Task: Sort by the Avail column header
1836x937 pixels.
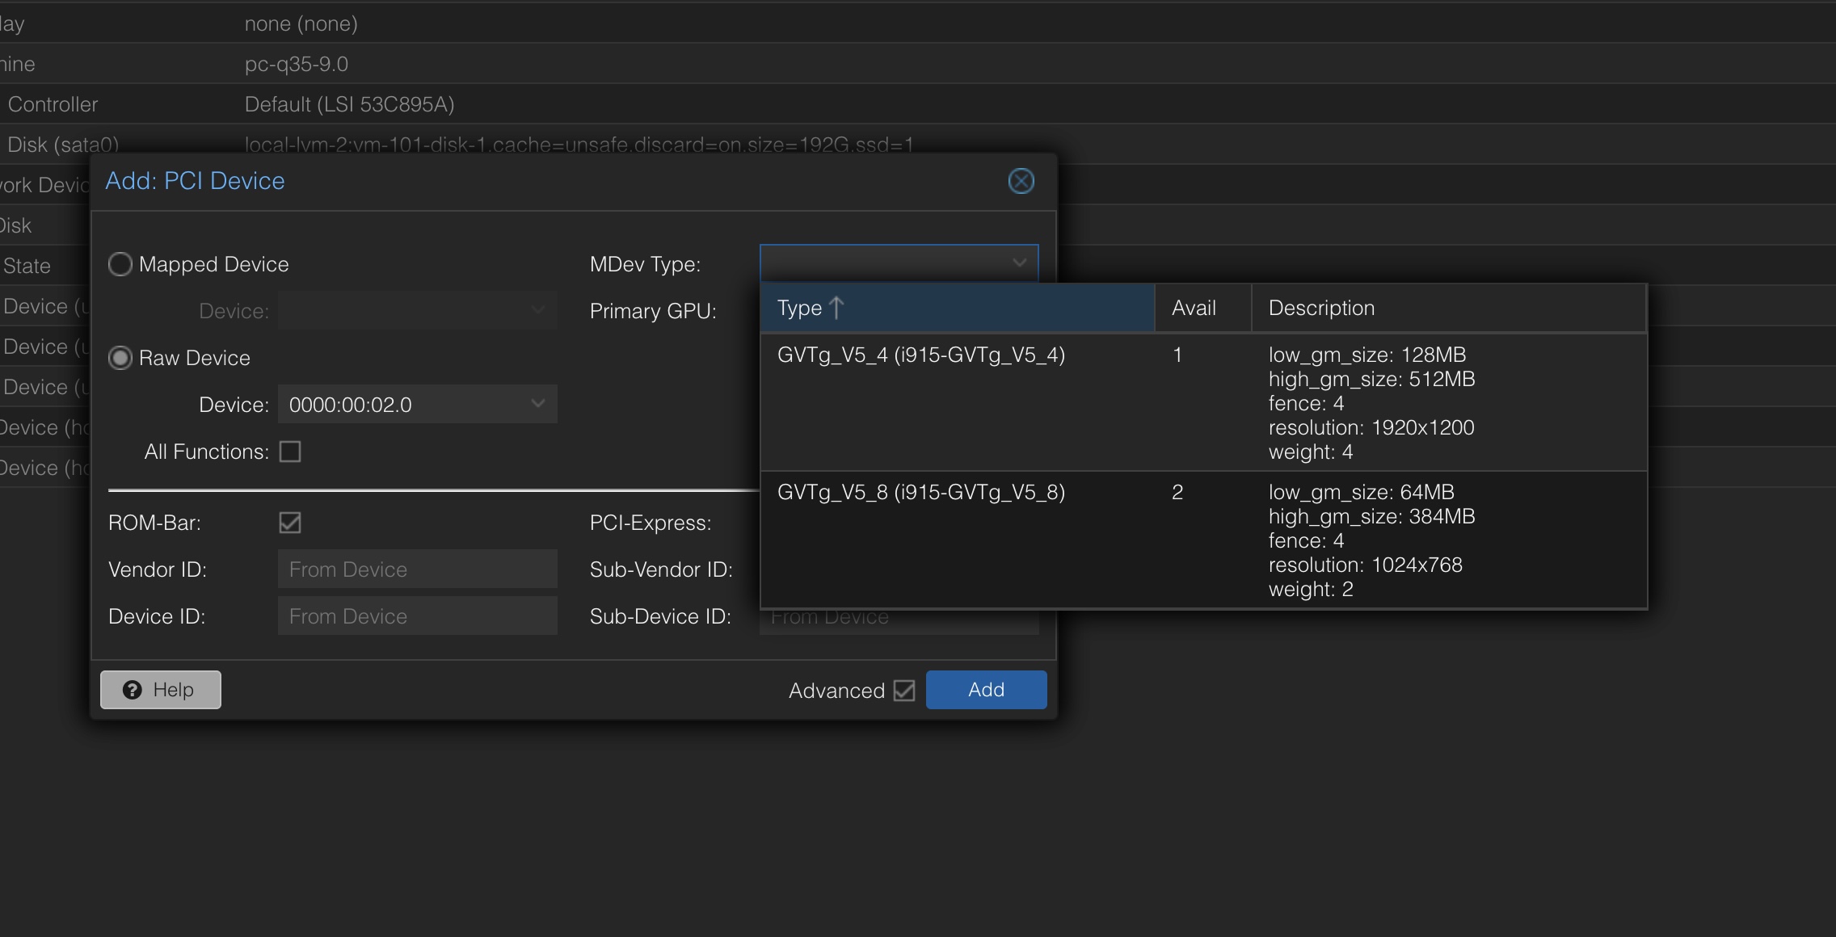Action: (x=1194, y=308)
